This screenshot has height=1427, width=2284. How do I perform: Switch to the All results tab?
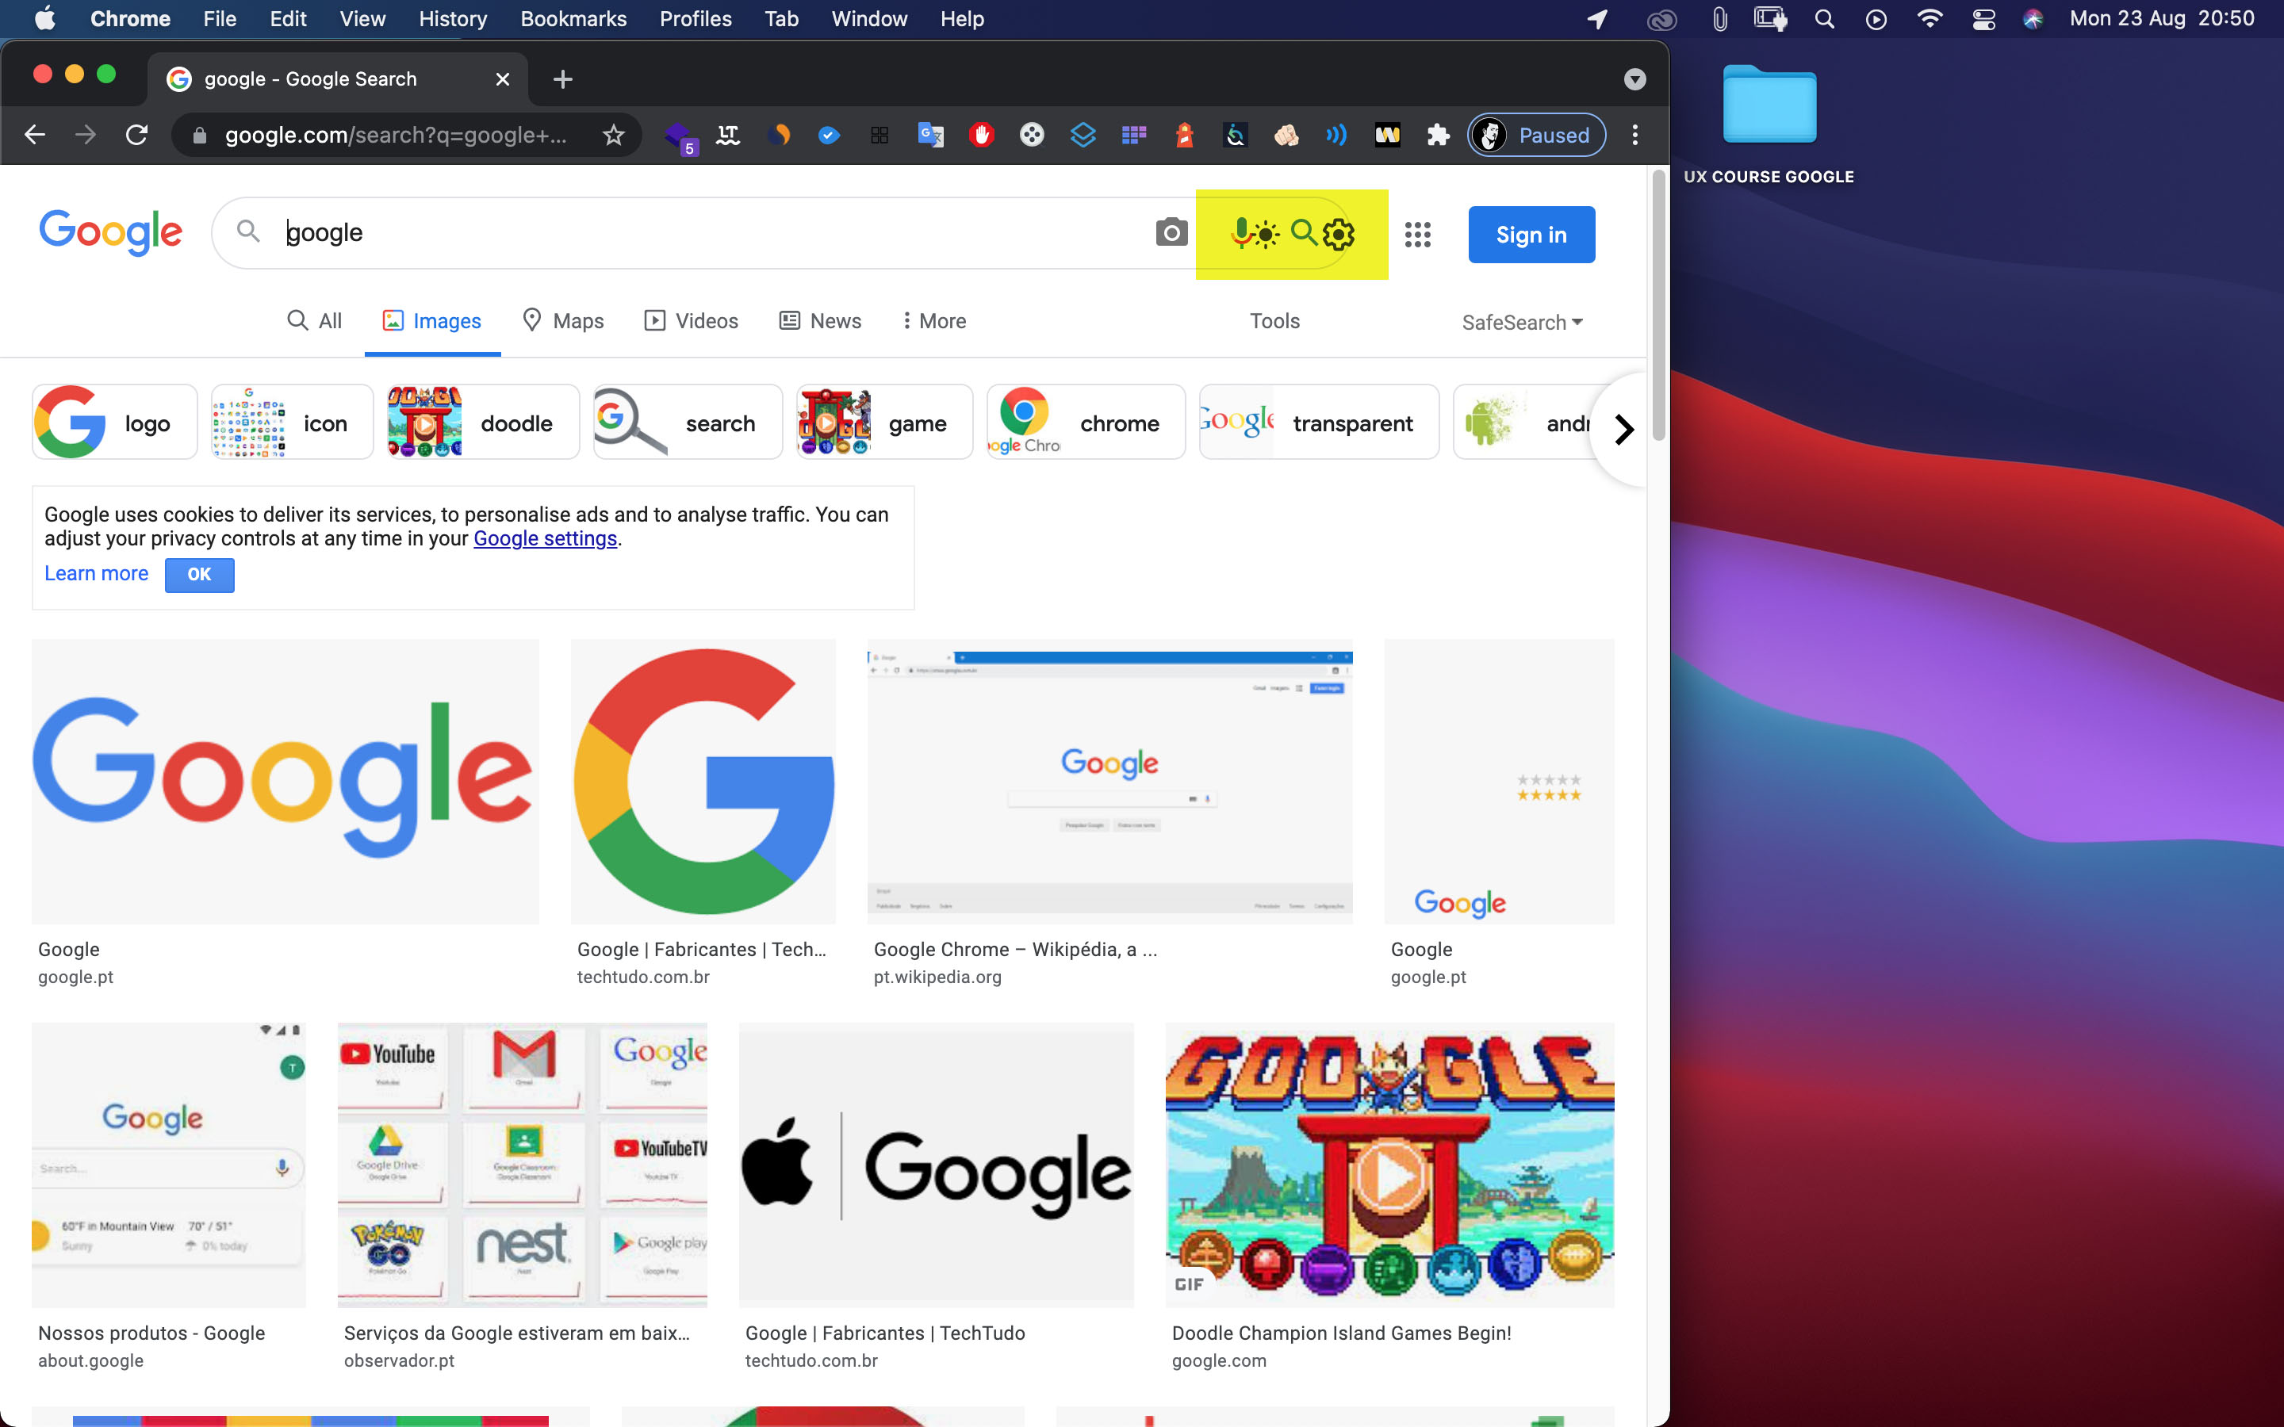(314, 321)
